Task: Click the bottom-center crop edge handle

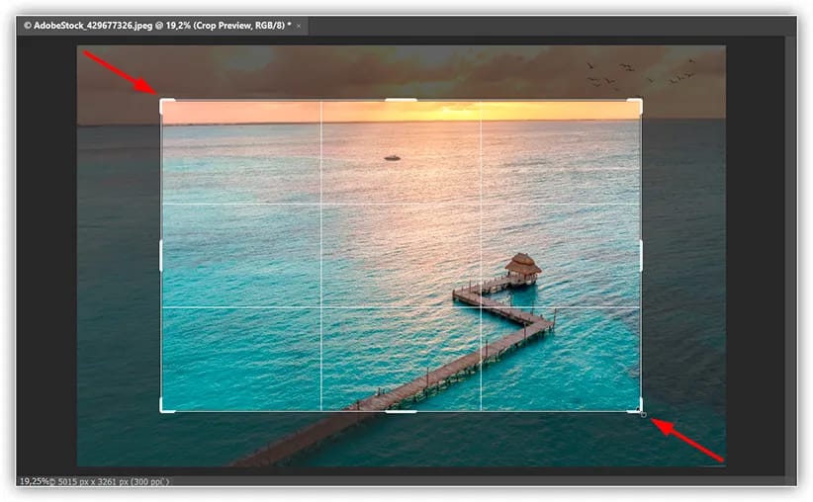Action: [401, 412]
